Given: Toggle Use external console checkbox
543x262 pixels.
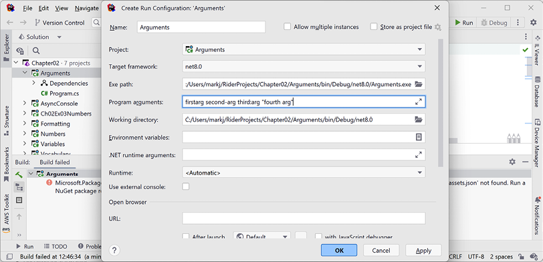Looking at the screenshot, I should tap(186, 186).
